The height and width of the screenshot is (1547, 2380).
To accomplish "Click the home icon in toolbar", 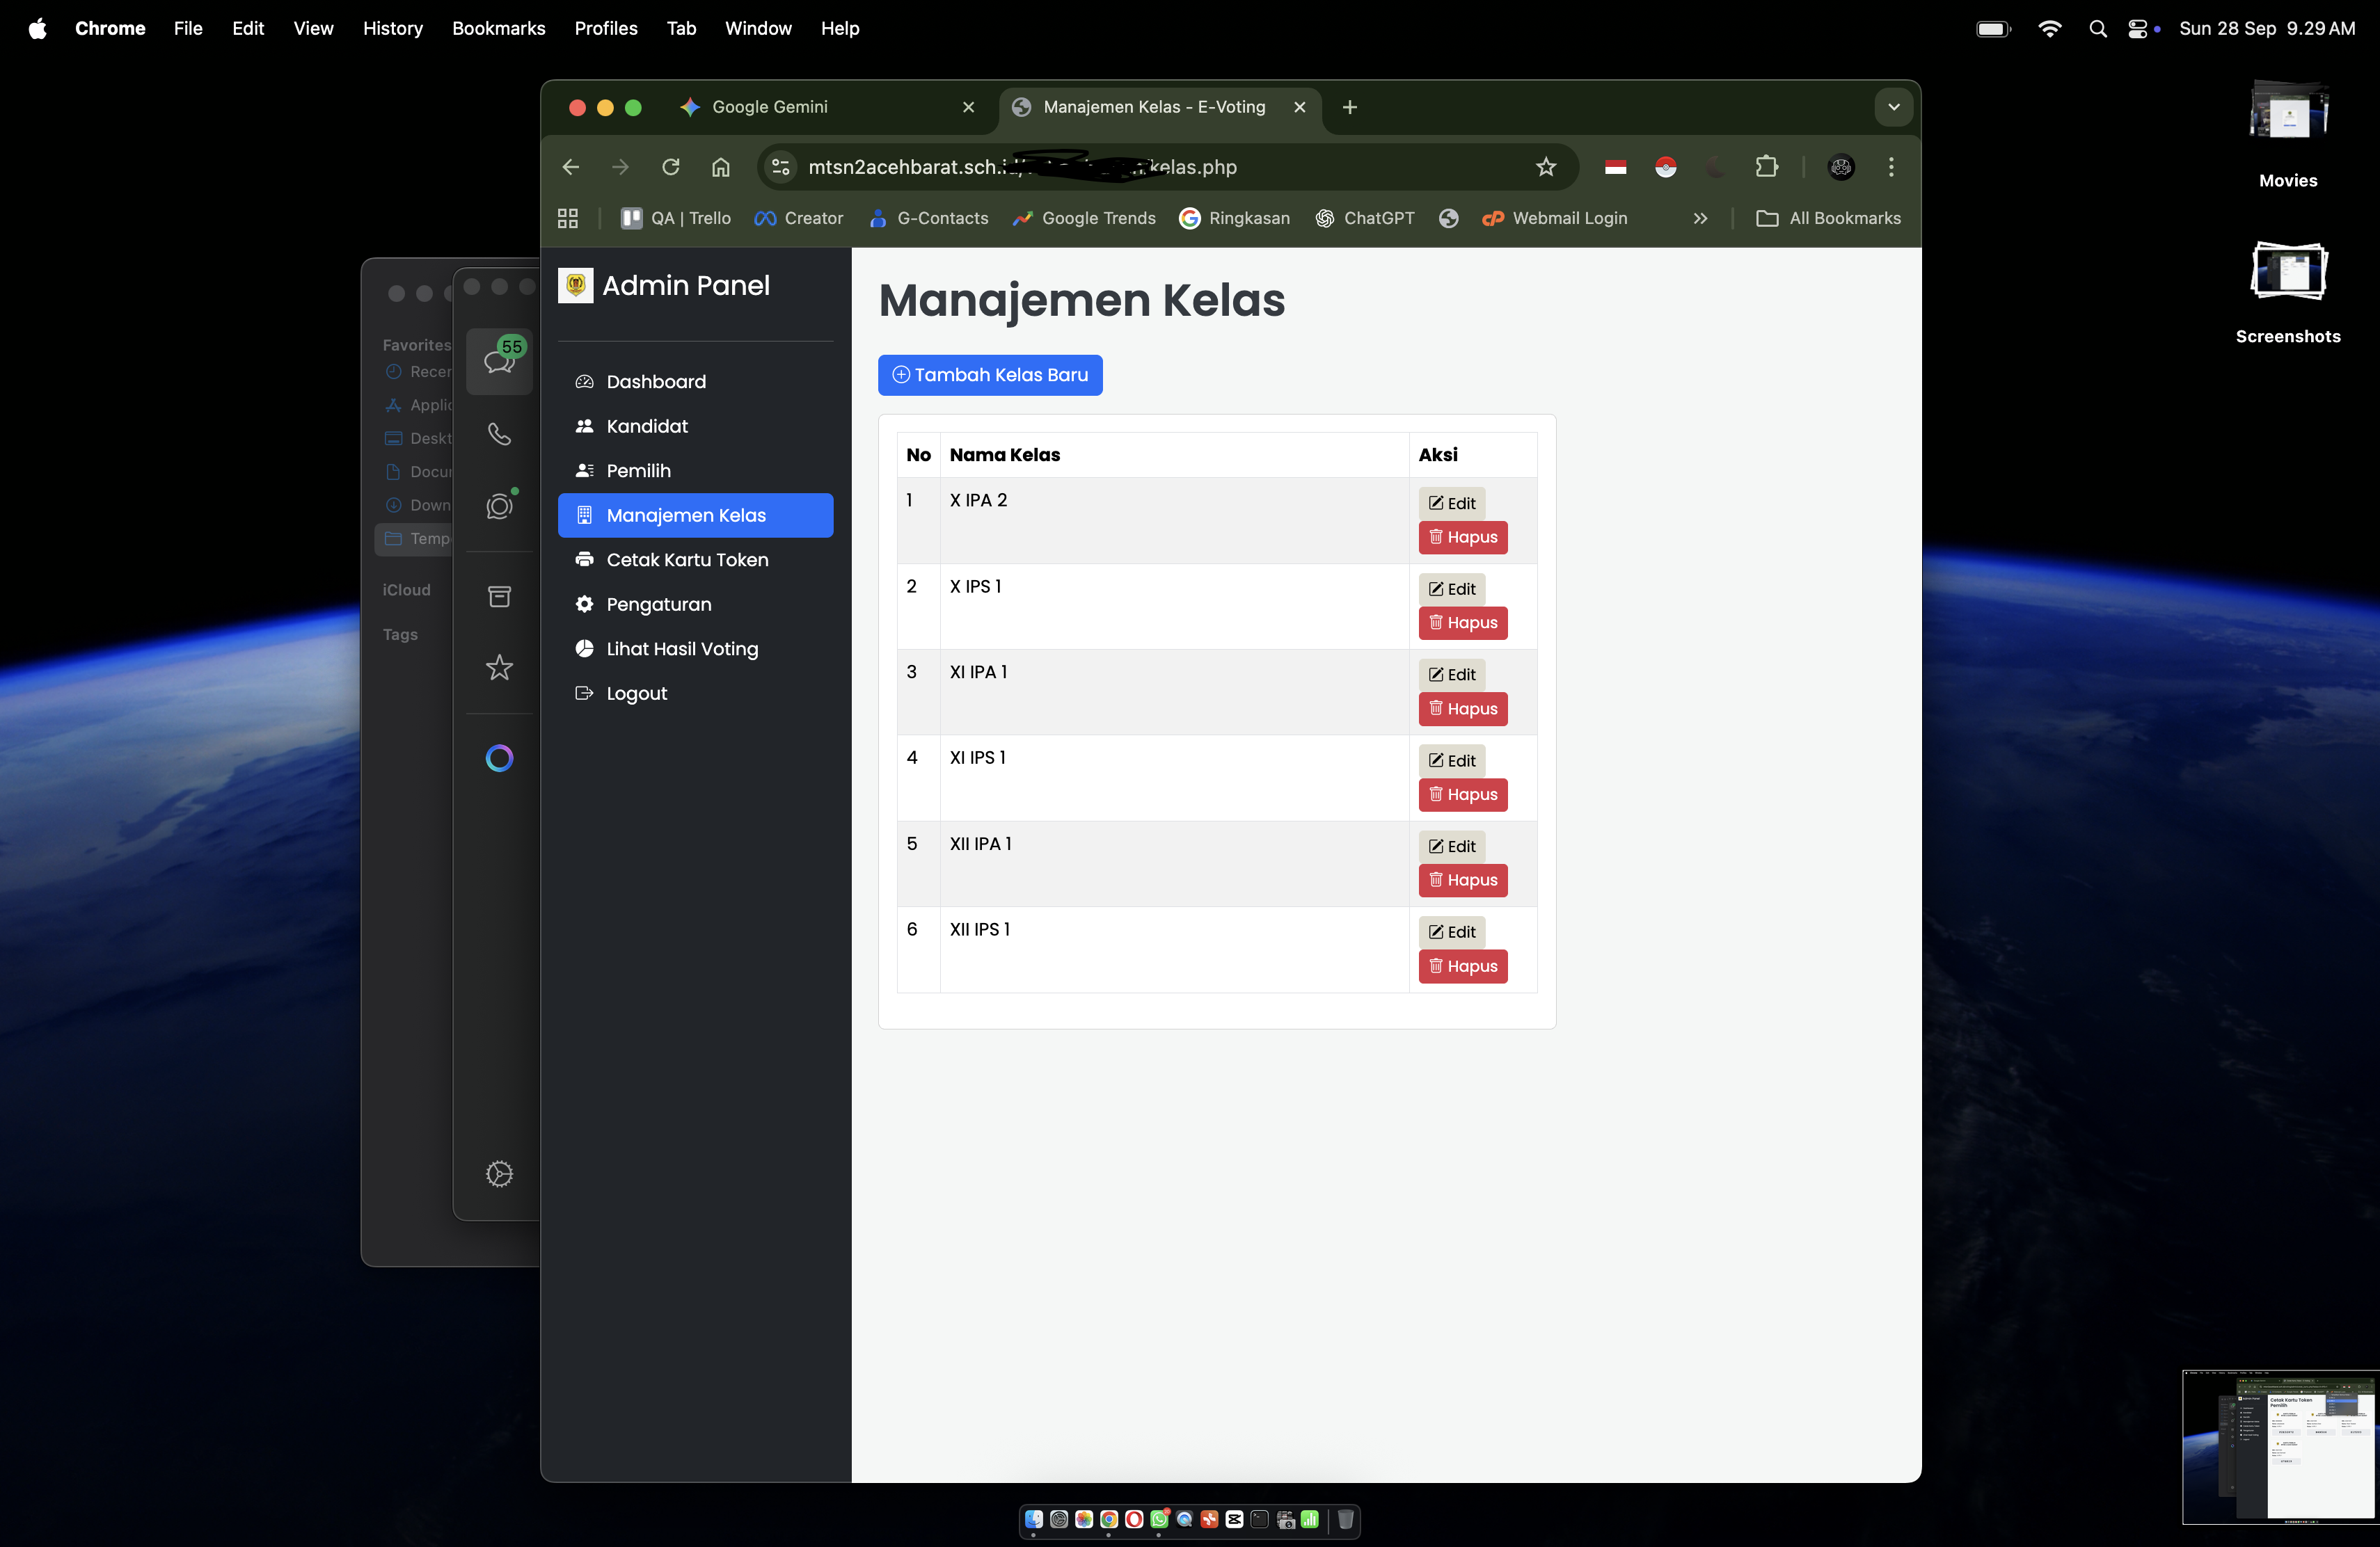I will pyautogui.click(x=720, y=167).
